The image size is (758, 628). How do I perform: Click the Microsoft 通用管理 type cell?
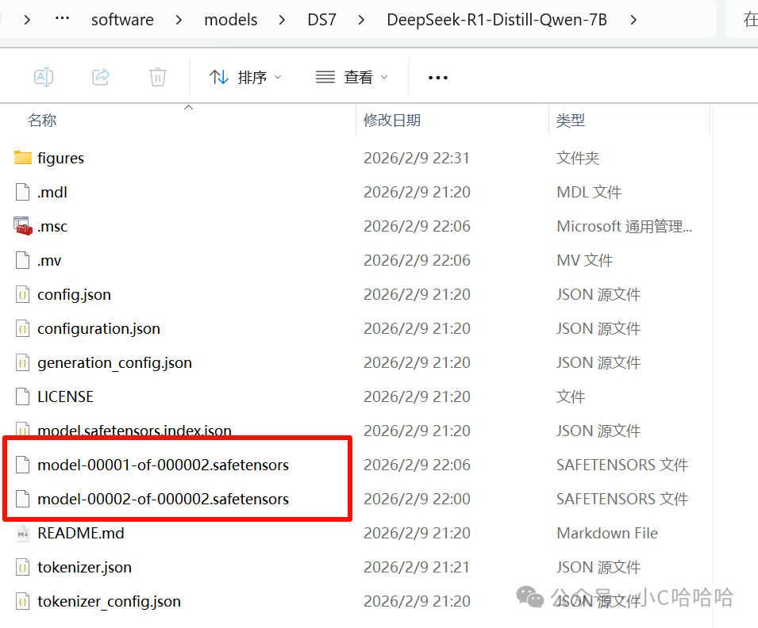click(x=624, y=227)
